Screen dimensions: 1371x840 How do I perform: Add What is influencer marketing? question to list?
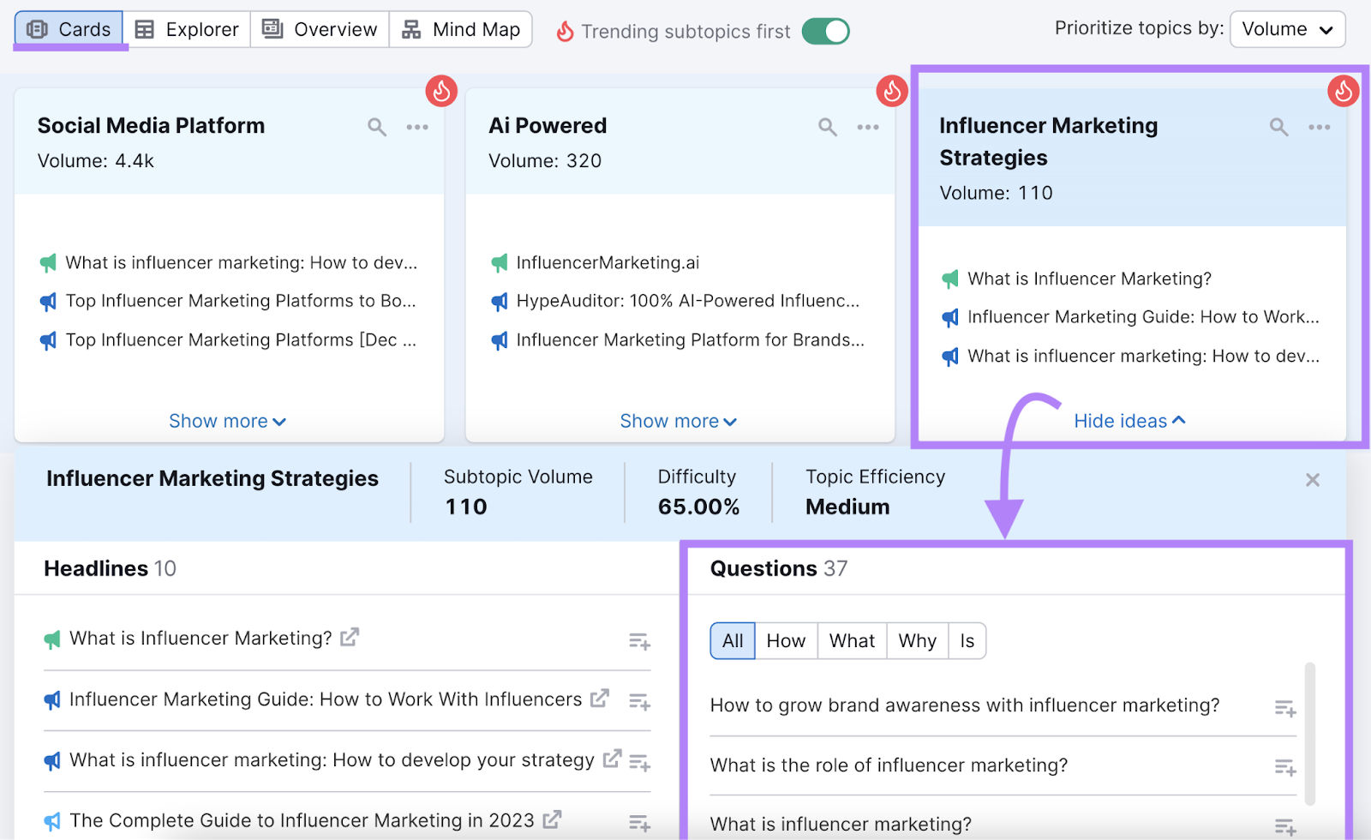pyautogui.click(x=1284, y=826)
